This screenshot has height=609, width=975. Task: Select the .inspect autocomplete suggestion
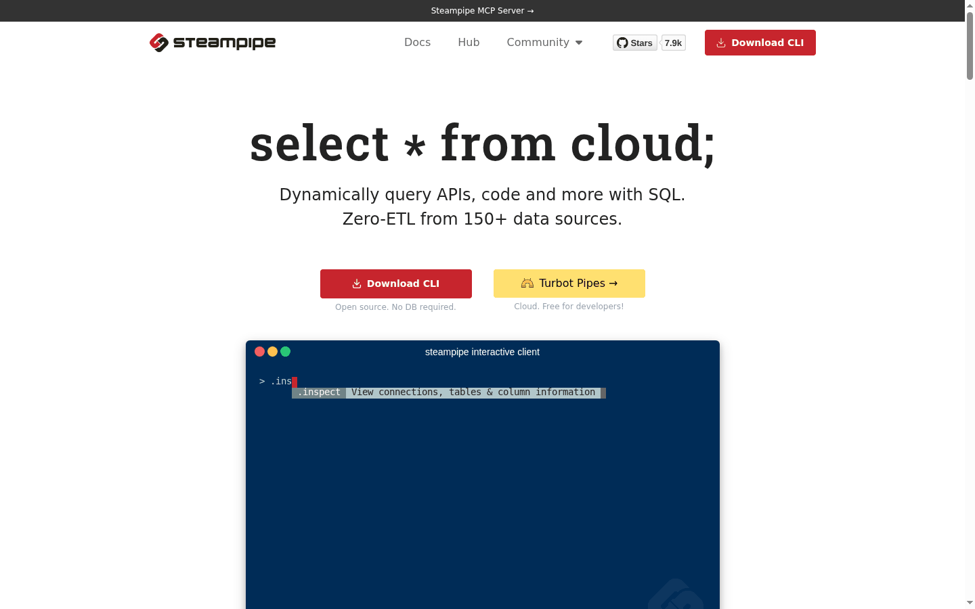pos(449,392)
